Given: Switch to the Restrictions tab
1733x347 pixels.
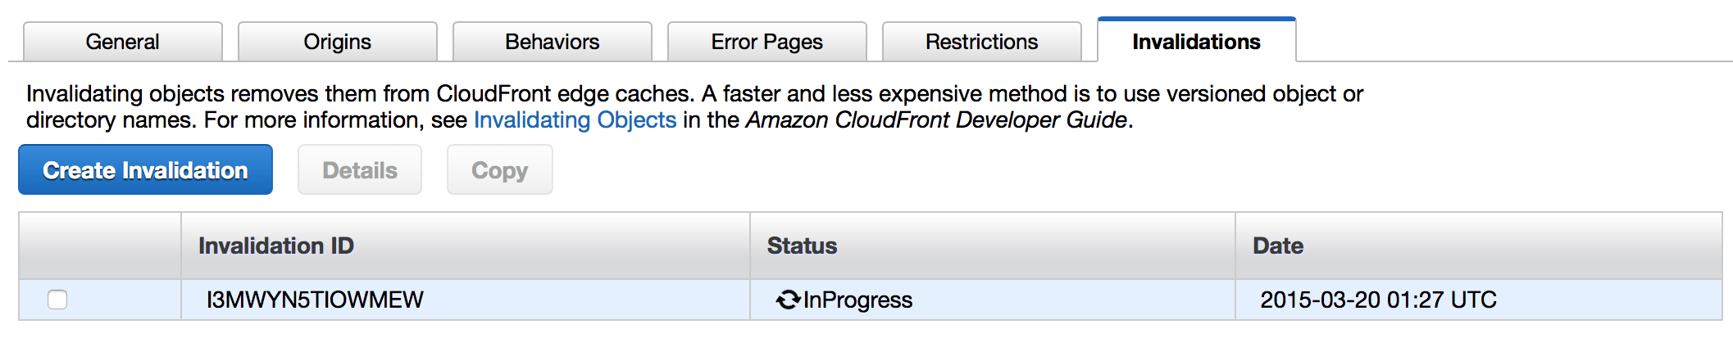Looking at the screenshot, I should coord(982,42).
